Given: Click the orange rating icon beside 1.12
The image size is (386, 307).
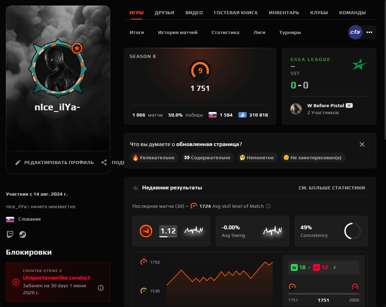Looking at the screenshot, I should (x=146, y=231).
